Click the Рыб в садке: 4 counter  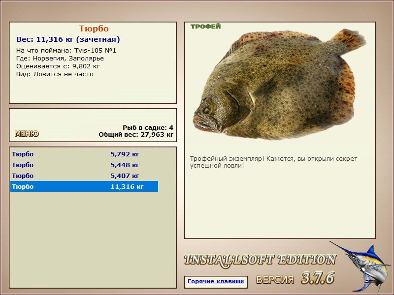148,127
